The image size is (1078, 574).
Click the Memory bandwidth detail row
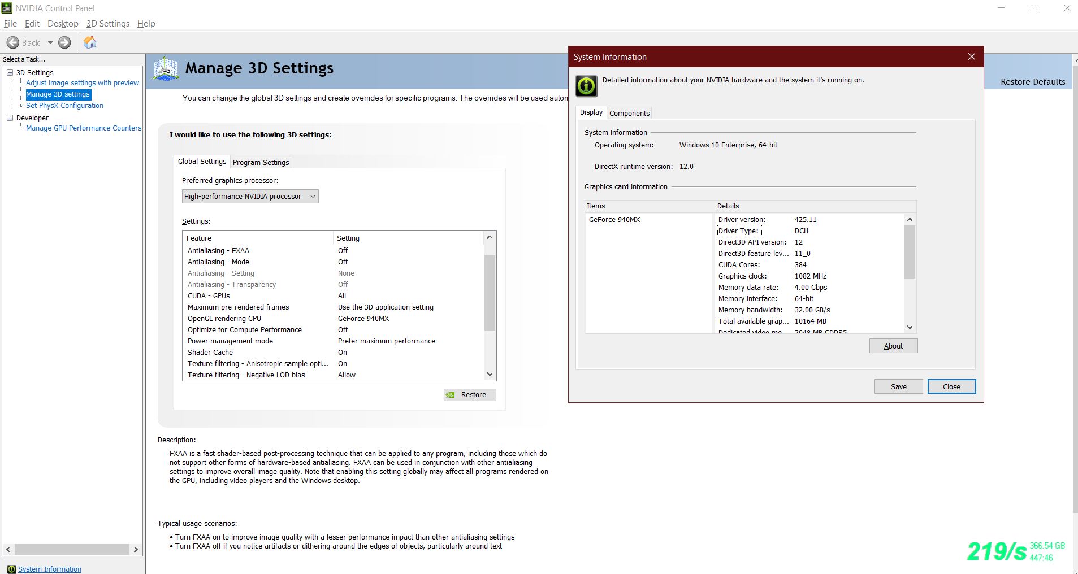pyautogui.click(x=809, y=310)
